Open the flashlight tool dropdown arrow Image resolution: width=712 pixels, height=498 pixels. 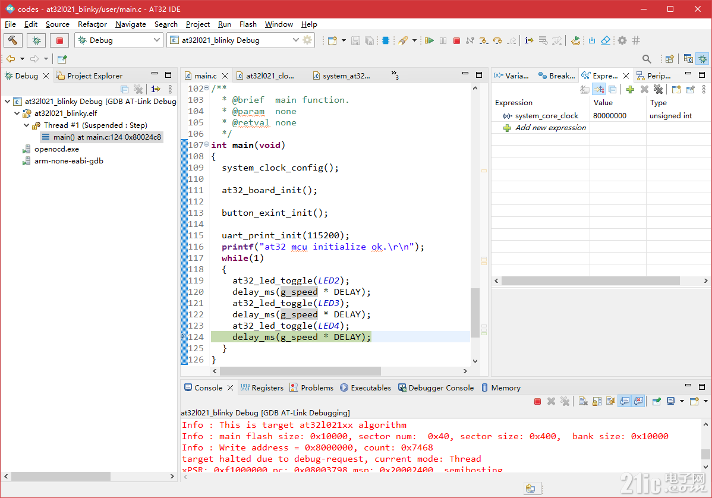coord(414,40)
